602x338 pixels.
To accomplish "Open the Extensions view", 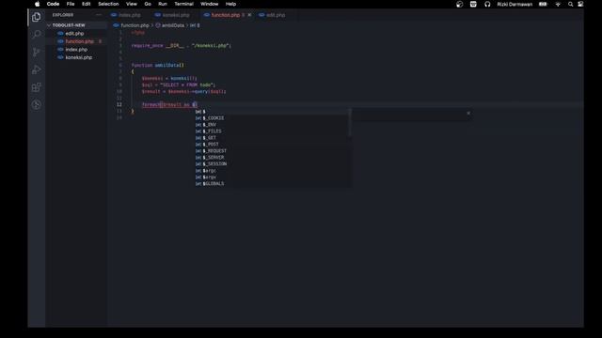I will [x=37, y=87].
